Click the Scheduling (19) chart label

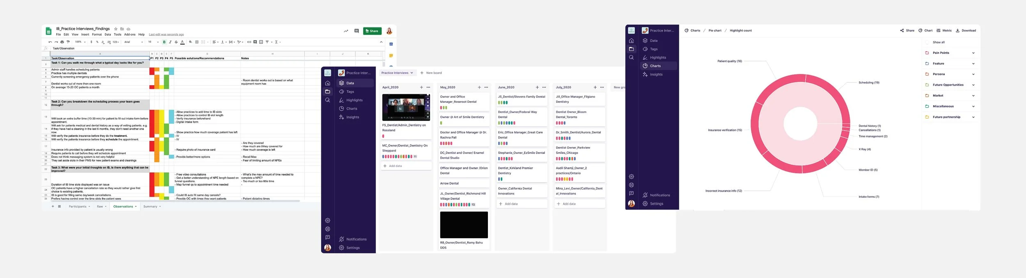pos(869,82)
